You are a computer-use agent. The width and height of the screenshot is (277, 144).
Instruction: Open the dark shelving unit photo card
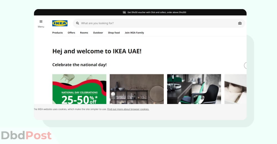click(137, 89)
